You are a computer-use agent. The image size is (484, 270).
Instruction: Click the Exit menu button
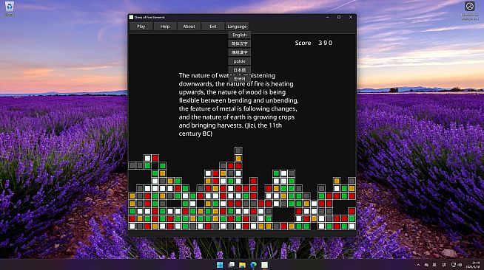(x=213, y=27)
